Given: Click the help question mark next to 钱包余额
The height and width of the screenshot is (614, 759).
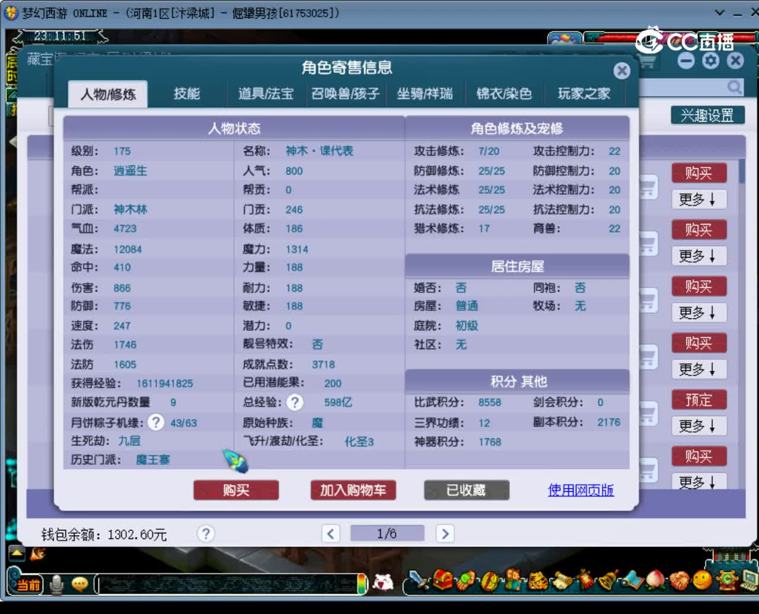Looking at the screenshot, I should pos(205,533).
